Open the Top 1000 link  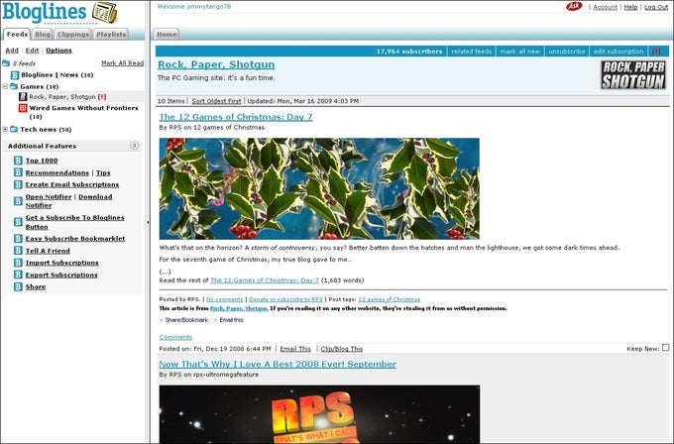(x=42, y=161)
